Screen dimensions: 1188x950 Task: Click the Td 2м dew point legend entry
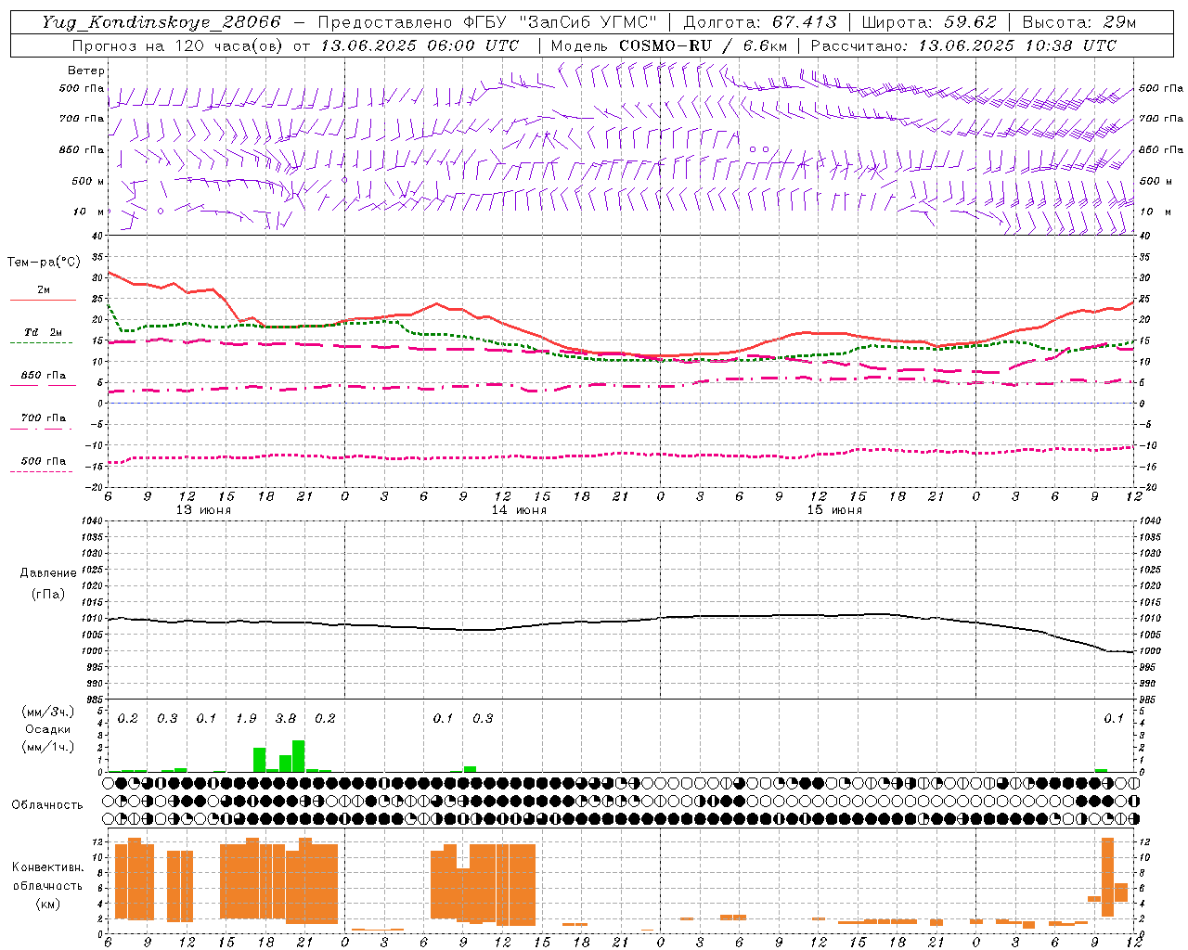(43, 334)
